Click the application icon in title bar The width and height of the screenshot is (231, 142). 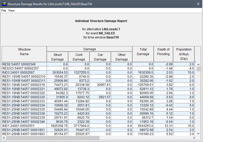coord(4,4)
